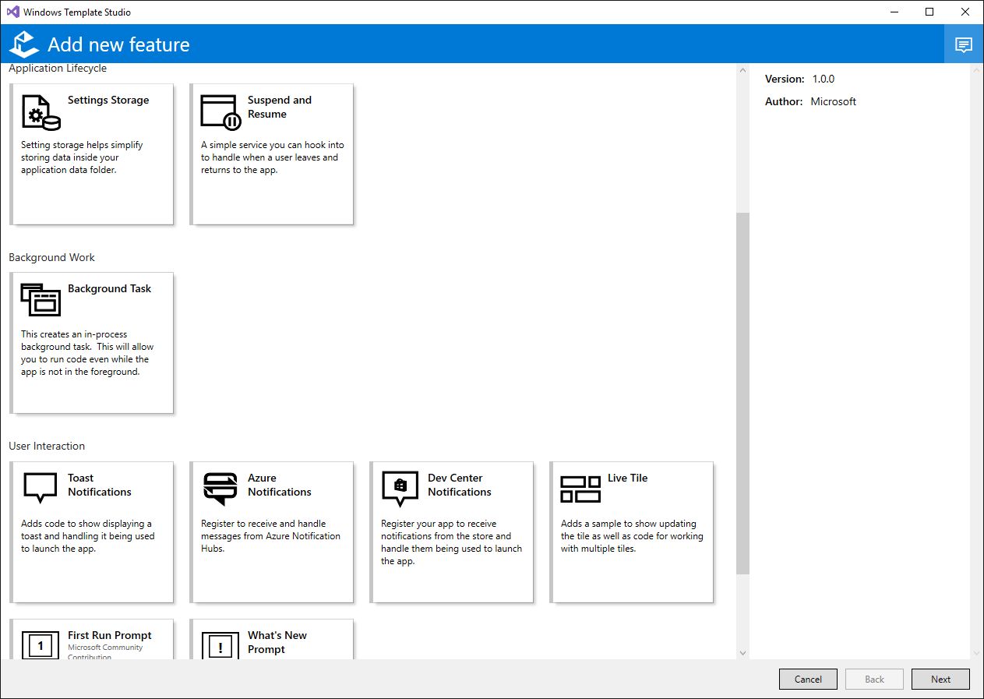Choose the Suspend and Resume feature title
984x699 pixels.
click(x=279, y=107)
